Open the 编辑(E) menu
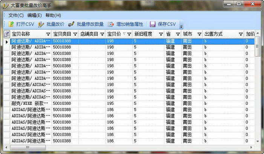264x154 pixels. click(35, 15)
